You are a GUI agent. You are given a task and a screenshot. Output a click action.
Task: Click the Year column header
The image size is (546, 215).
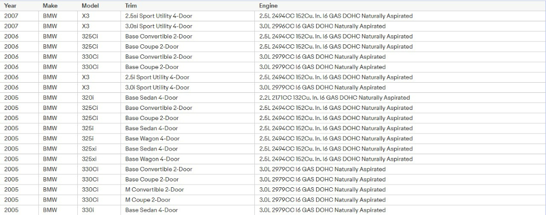click(10, 5)
